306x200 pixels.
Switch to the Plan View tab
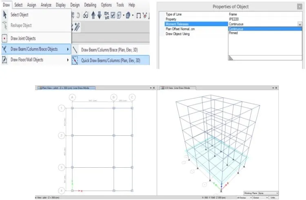click(66, 88)
